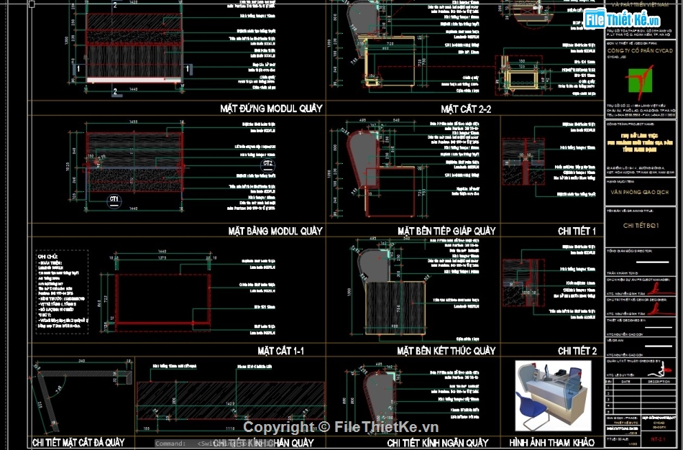
Task: Select the MẶT BẰNG MODUL QUẦY title
Action: click(x=275, y=231)
